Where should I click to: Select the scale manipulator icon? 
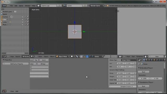click(x=92, y=56)
